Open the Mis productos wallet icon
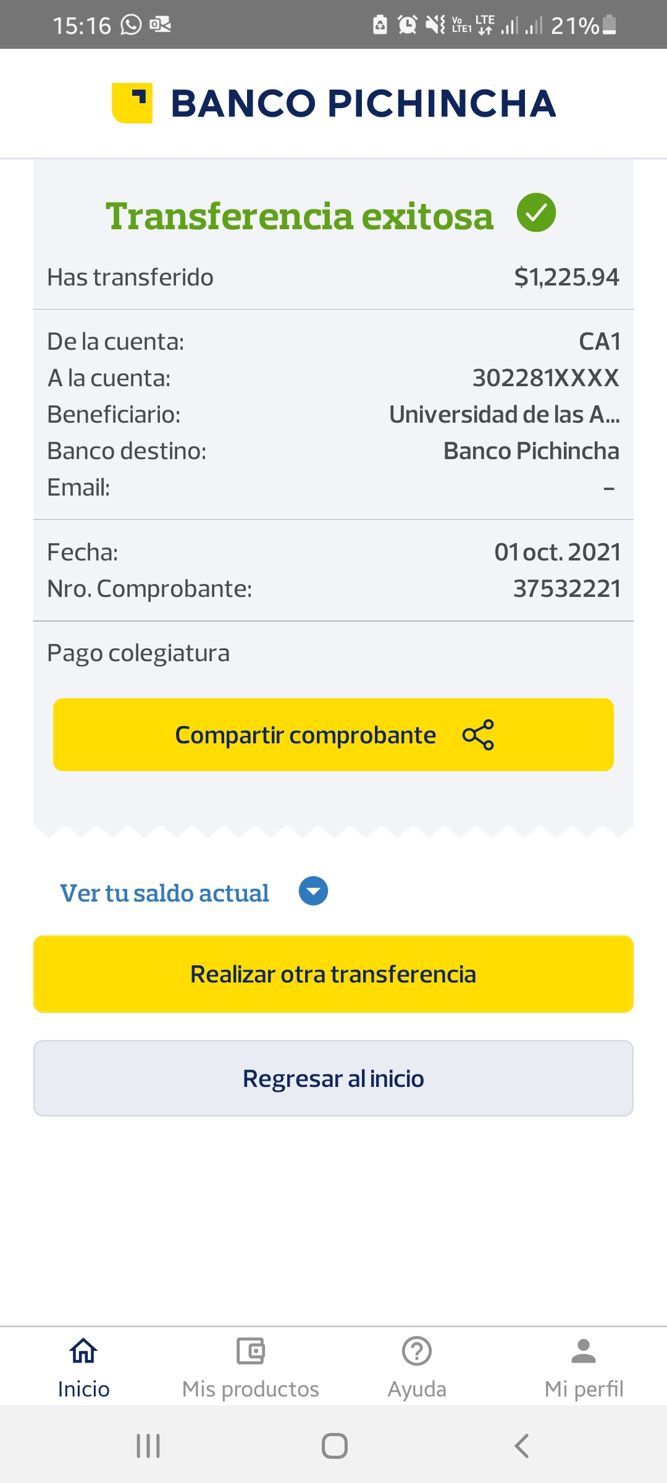 [x=251, y=1351]
